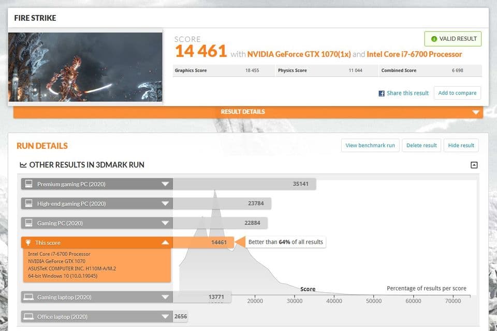
Task: Click the Hide result button
Action: [x=461, y=146]
